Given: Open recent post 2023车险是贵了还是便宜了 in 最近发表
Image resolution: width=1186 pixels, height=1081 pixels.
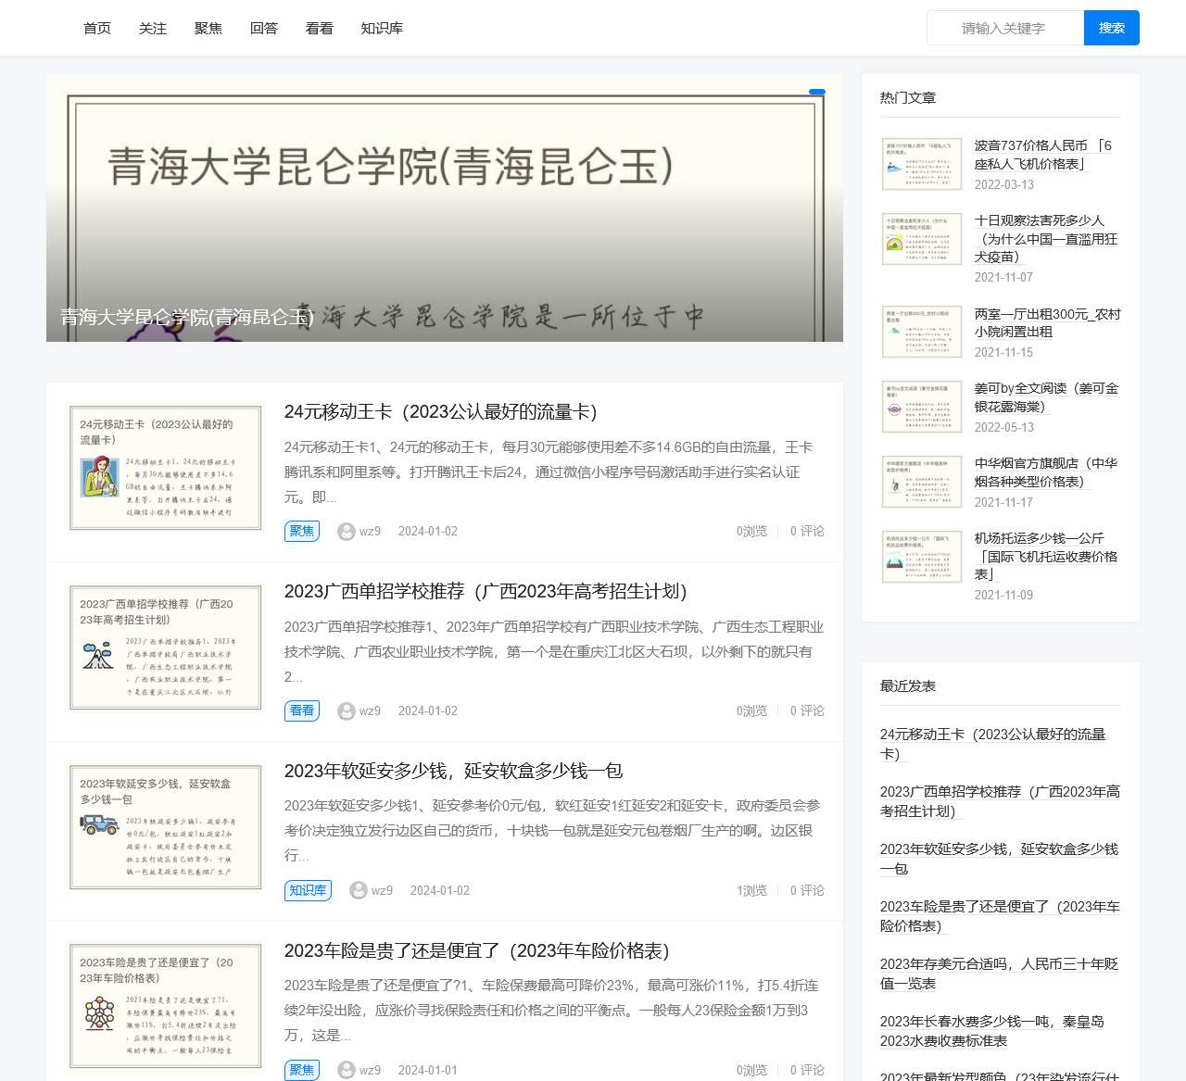Looking at the screenshot, I should click(x=1000, y=916).
